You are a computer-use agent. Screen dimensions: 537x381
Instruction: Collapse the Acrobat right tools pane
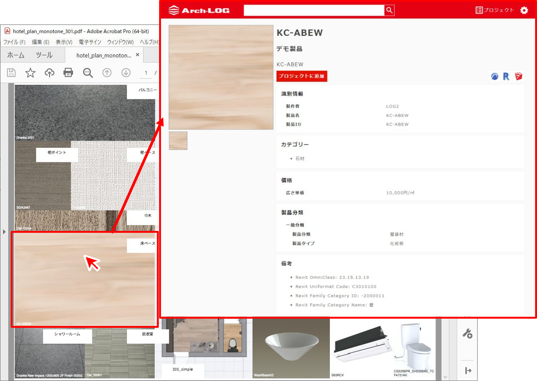point(468,371)
